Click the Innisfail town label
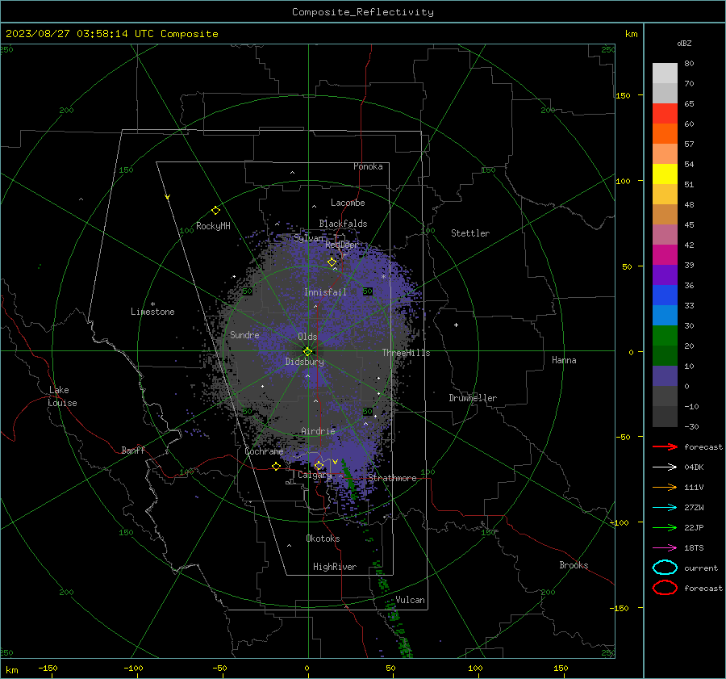 tap(325, 292)
